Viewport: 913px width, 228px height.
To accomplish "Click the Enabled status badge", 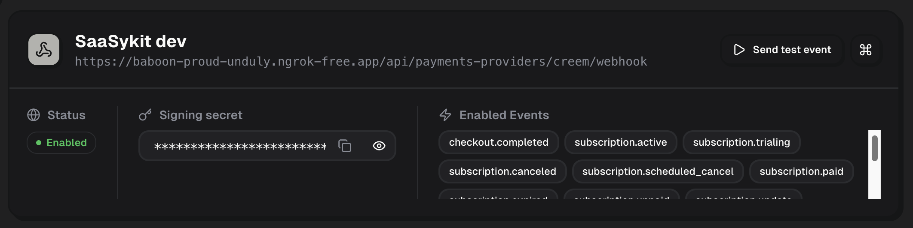I will pyautogui.click(x=61, y=143).
